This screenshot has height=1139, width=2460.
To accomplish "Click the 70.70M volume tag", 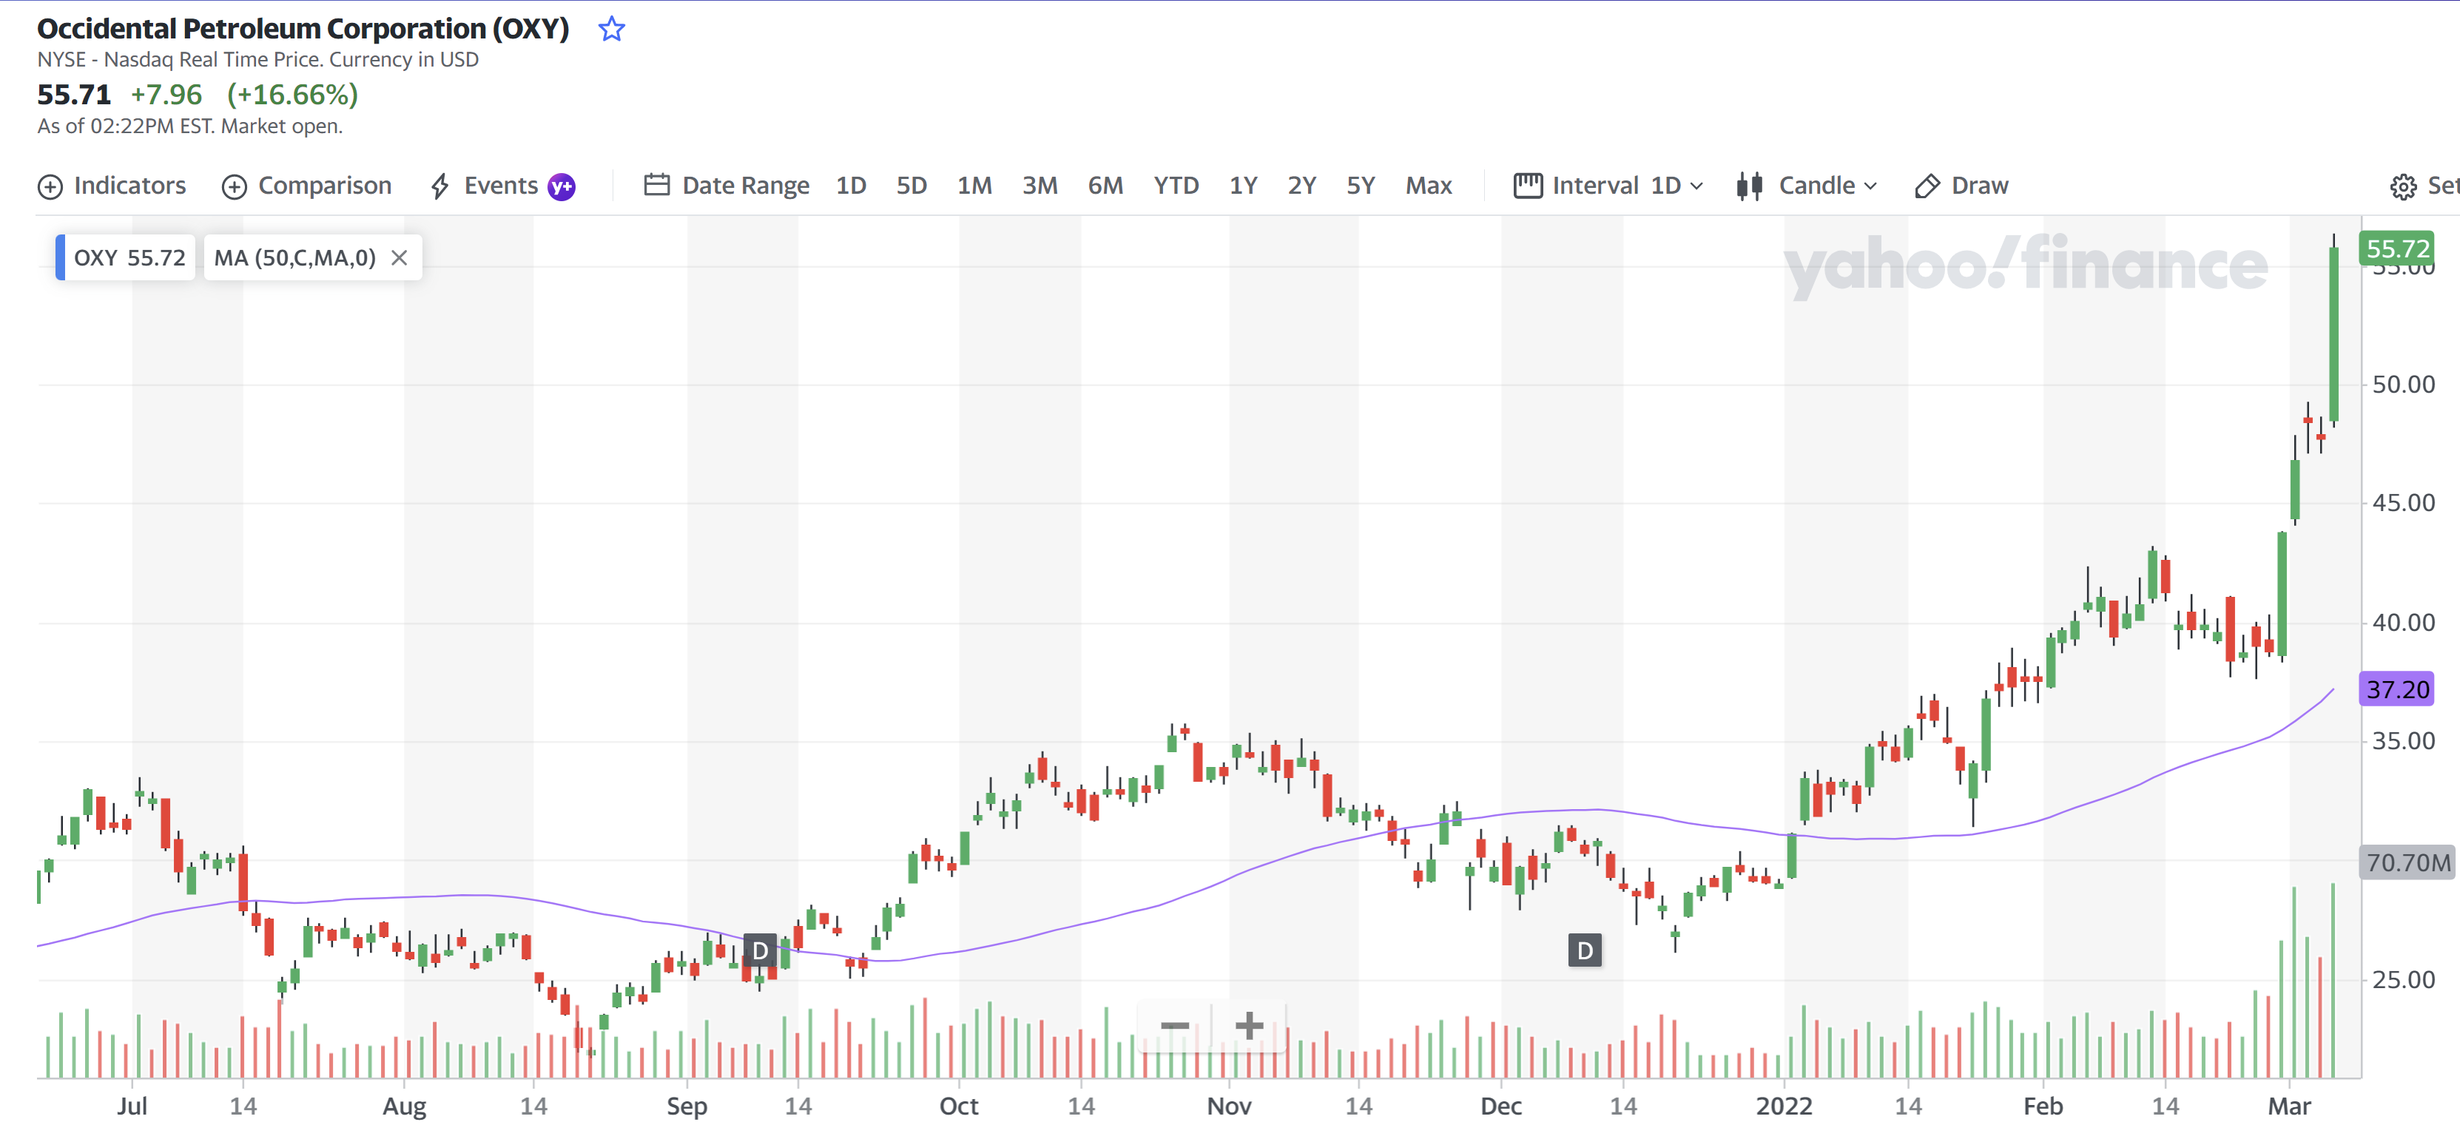I will (2407, 863).
